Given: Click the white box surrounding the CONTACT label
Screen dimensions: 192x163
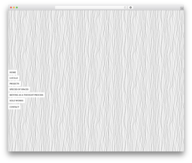Looking at the screenshot, I should (x=14, y=107).
